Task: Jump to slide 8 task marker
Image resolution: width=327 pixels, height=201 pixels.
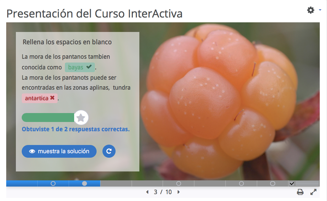Action: click(241, 183)
